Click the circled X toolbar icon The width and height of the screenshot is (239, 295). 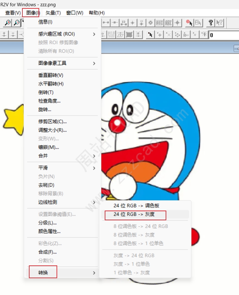click(x=150, y=23)
